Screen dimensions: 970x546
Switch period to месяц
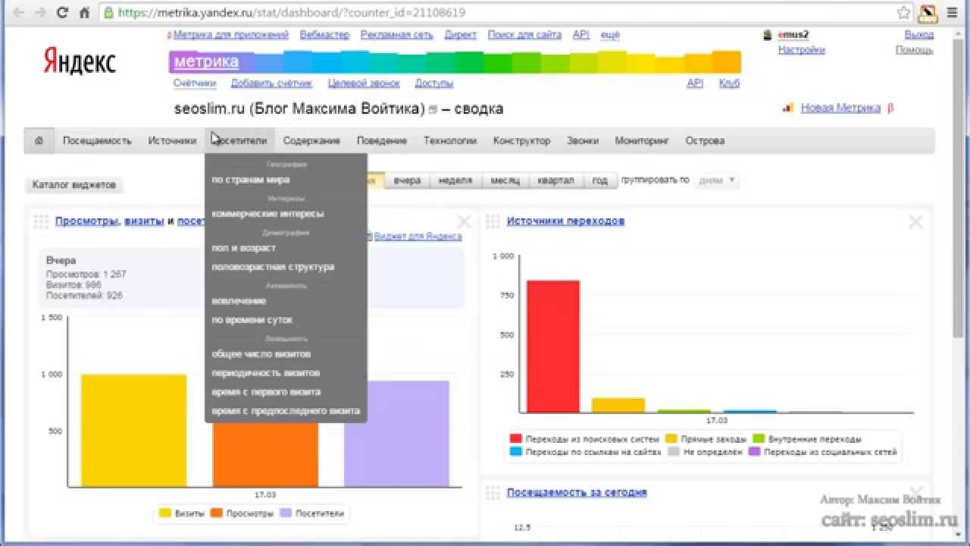tap(505, 180)
